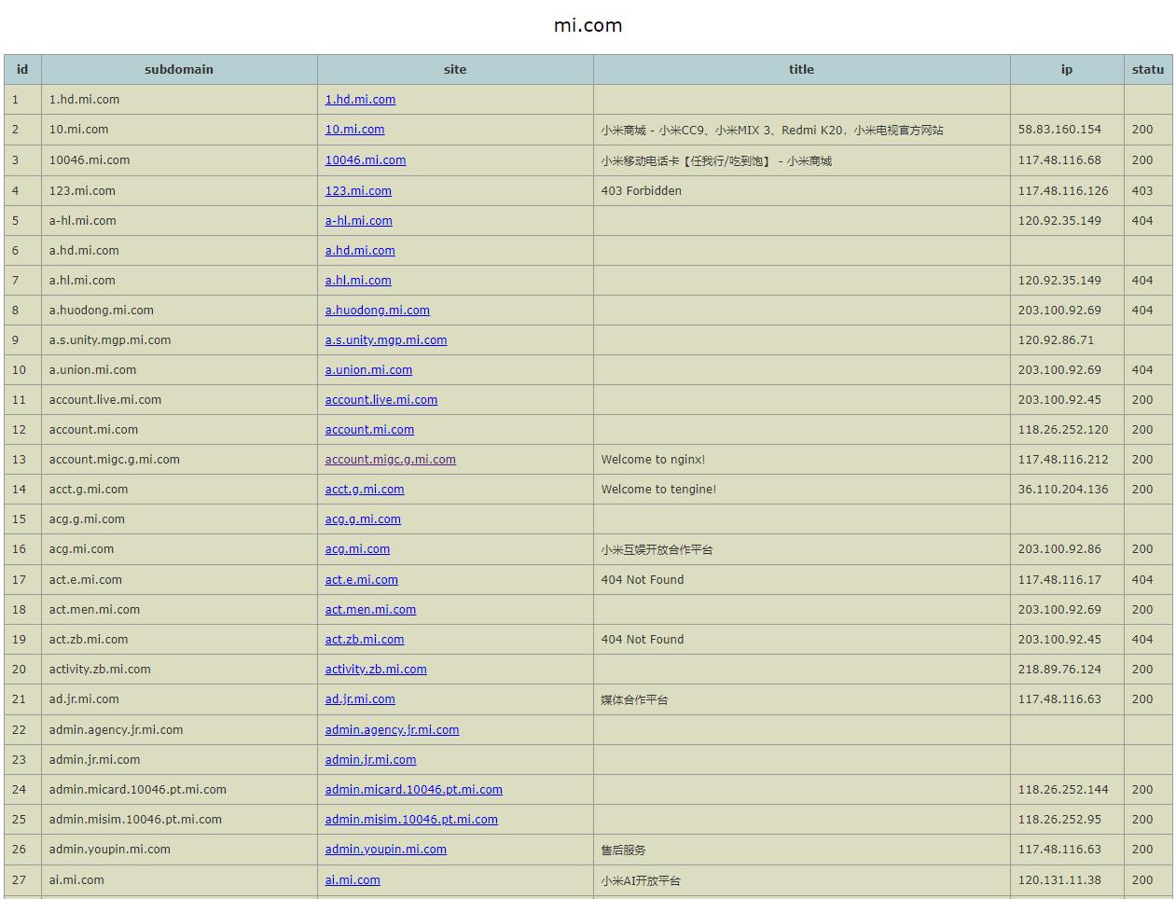Follow the a.huodong.mi.com link
This screenshot has height=899, width=1176.
[x=378, y=310]
